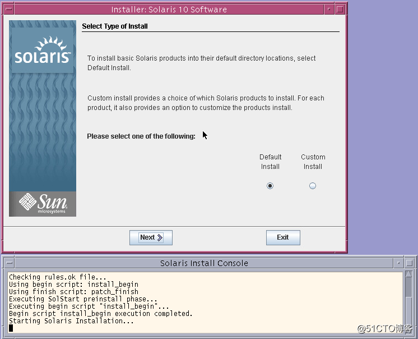Click the Exit button
The height and width of the screenshot is (339, 418).
click(x=283, y=237)
